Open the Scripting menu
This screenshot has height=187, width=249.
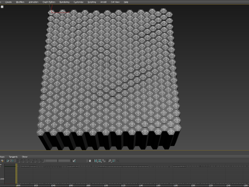92,2
